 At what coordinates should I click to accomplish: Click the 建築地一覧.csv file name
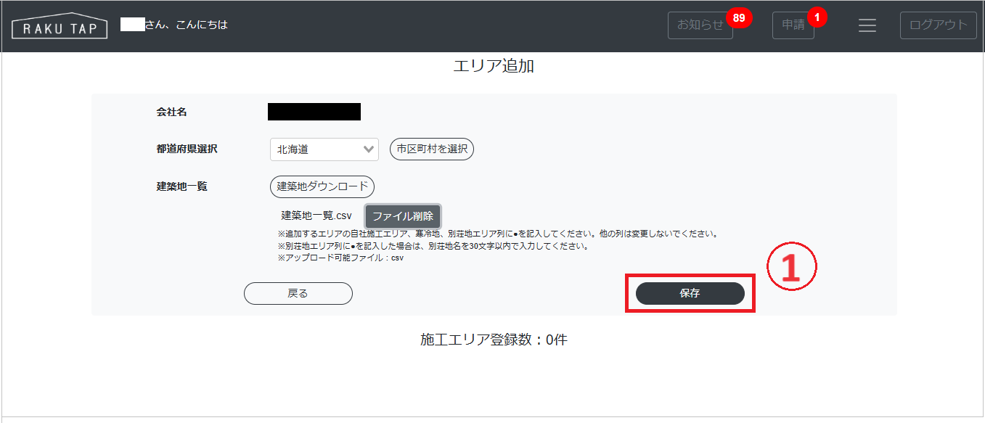click(x=316, y=215)
